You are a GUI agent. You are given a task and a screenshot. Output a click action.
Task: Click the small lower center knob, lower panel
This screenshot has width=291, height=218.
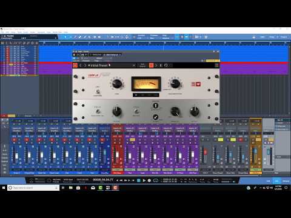click(155, 117)
